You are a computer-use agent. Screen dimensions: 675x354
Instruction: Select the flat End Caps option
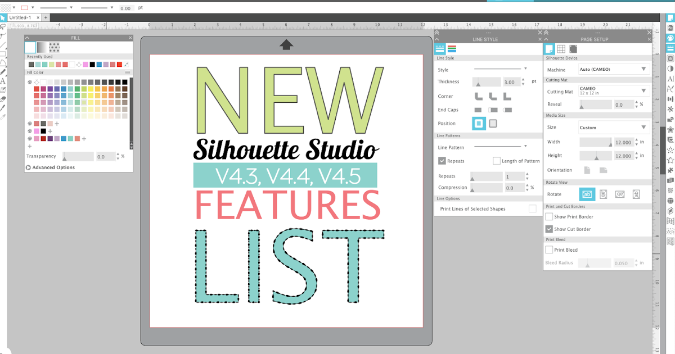tap(478, 110)
